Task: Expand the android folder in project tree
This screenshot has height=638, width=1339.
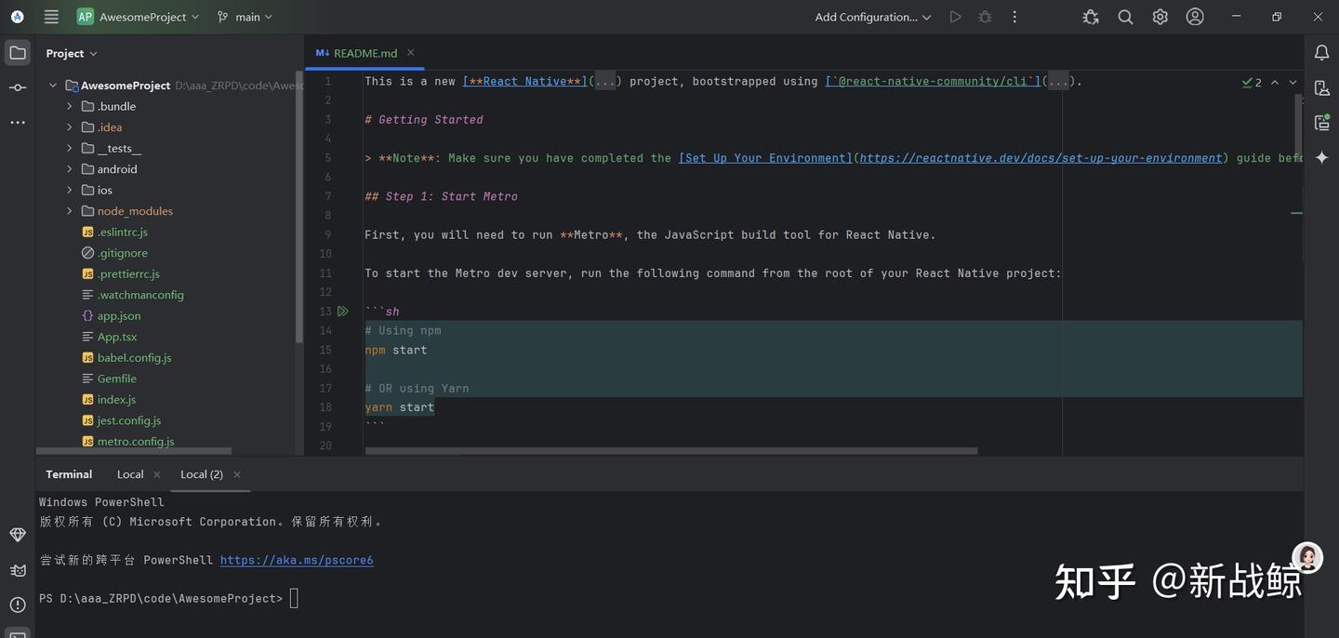Action: (67, 167)
